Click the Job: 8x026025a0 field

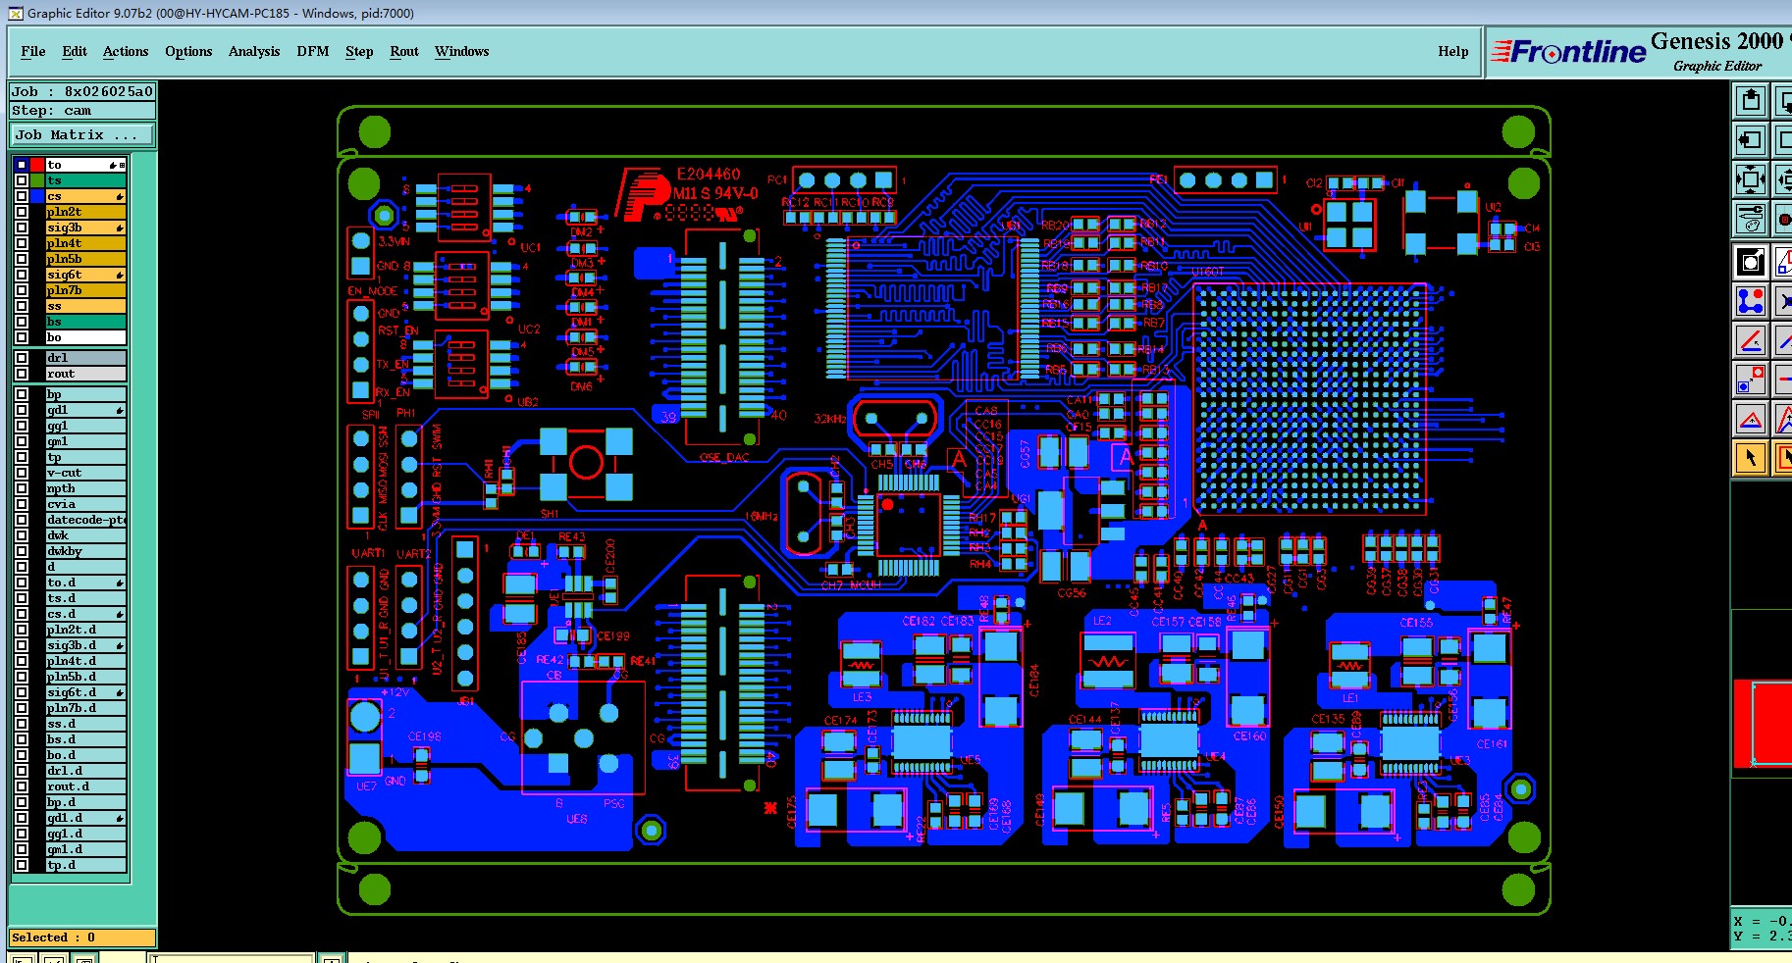(82, 91)
